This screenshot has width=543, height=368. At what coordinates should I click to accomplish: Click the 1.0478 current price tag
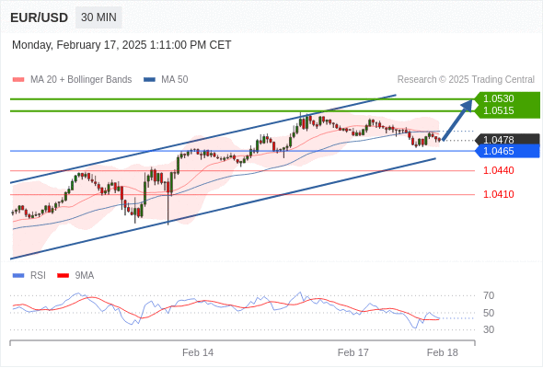(x=507, y=140)
